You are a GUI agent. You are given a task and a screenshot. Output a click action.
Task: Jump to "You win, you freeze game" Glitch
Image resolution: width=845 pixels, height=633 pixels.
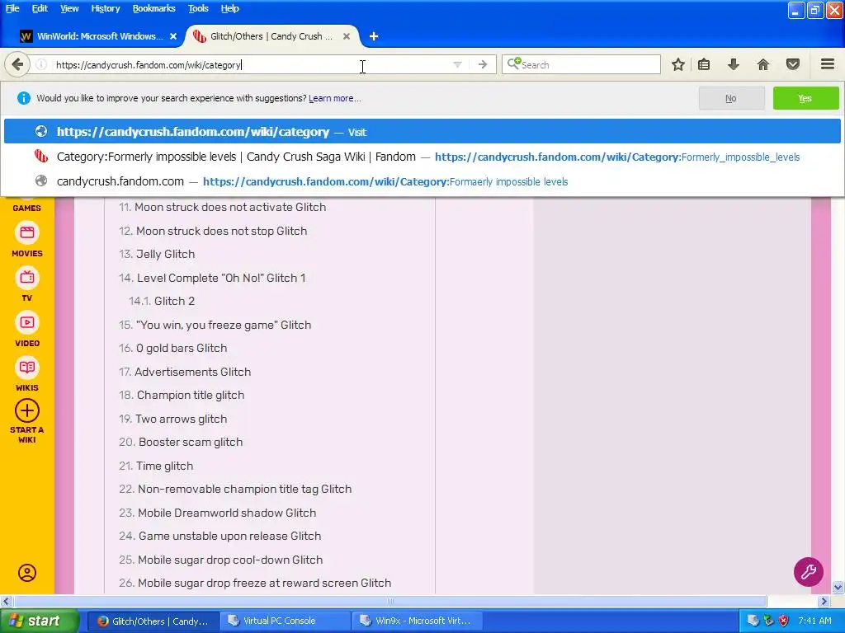pyautogui.click(x=215, y=325)
